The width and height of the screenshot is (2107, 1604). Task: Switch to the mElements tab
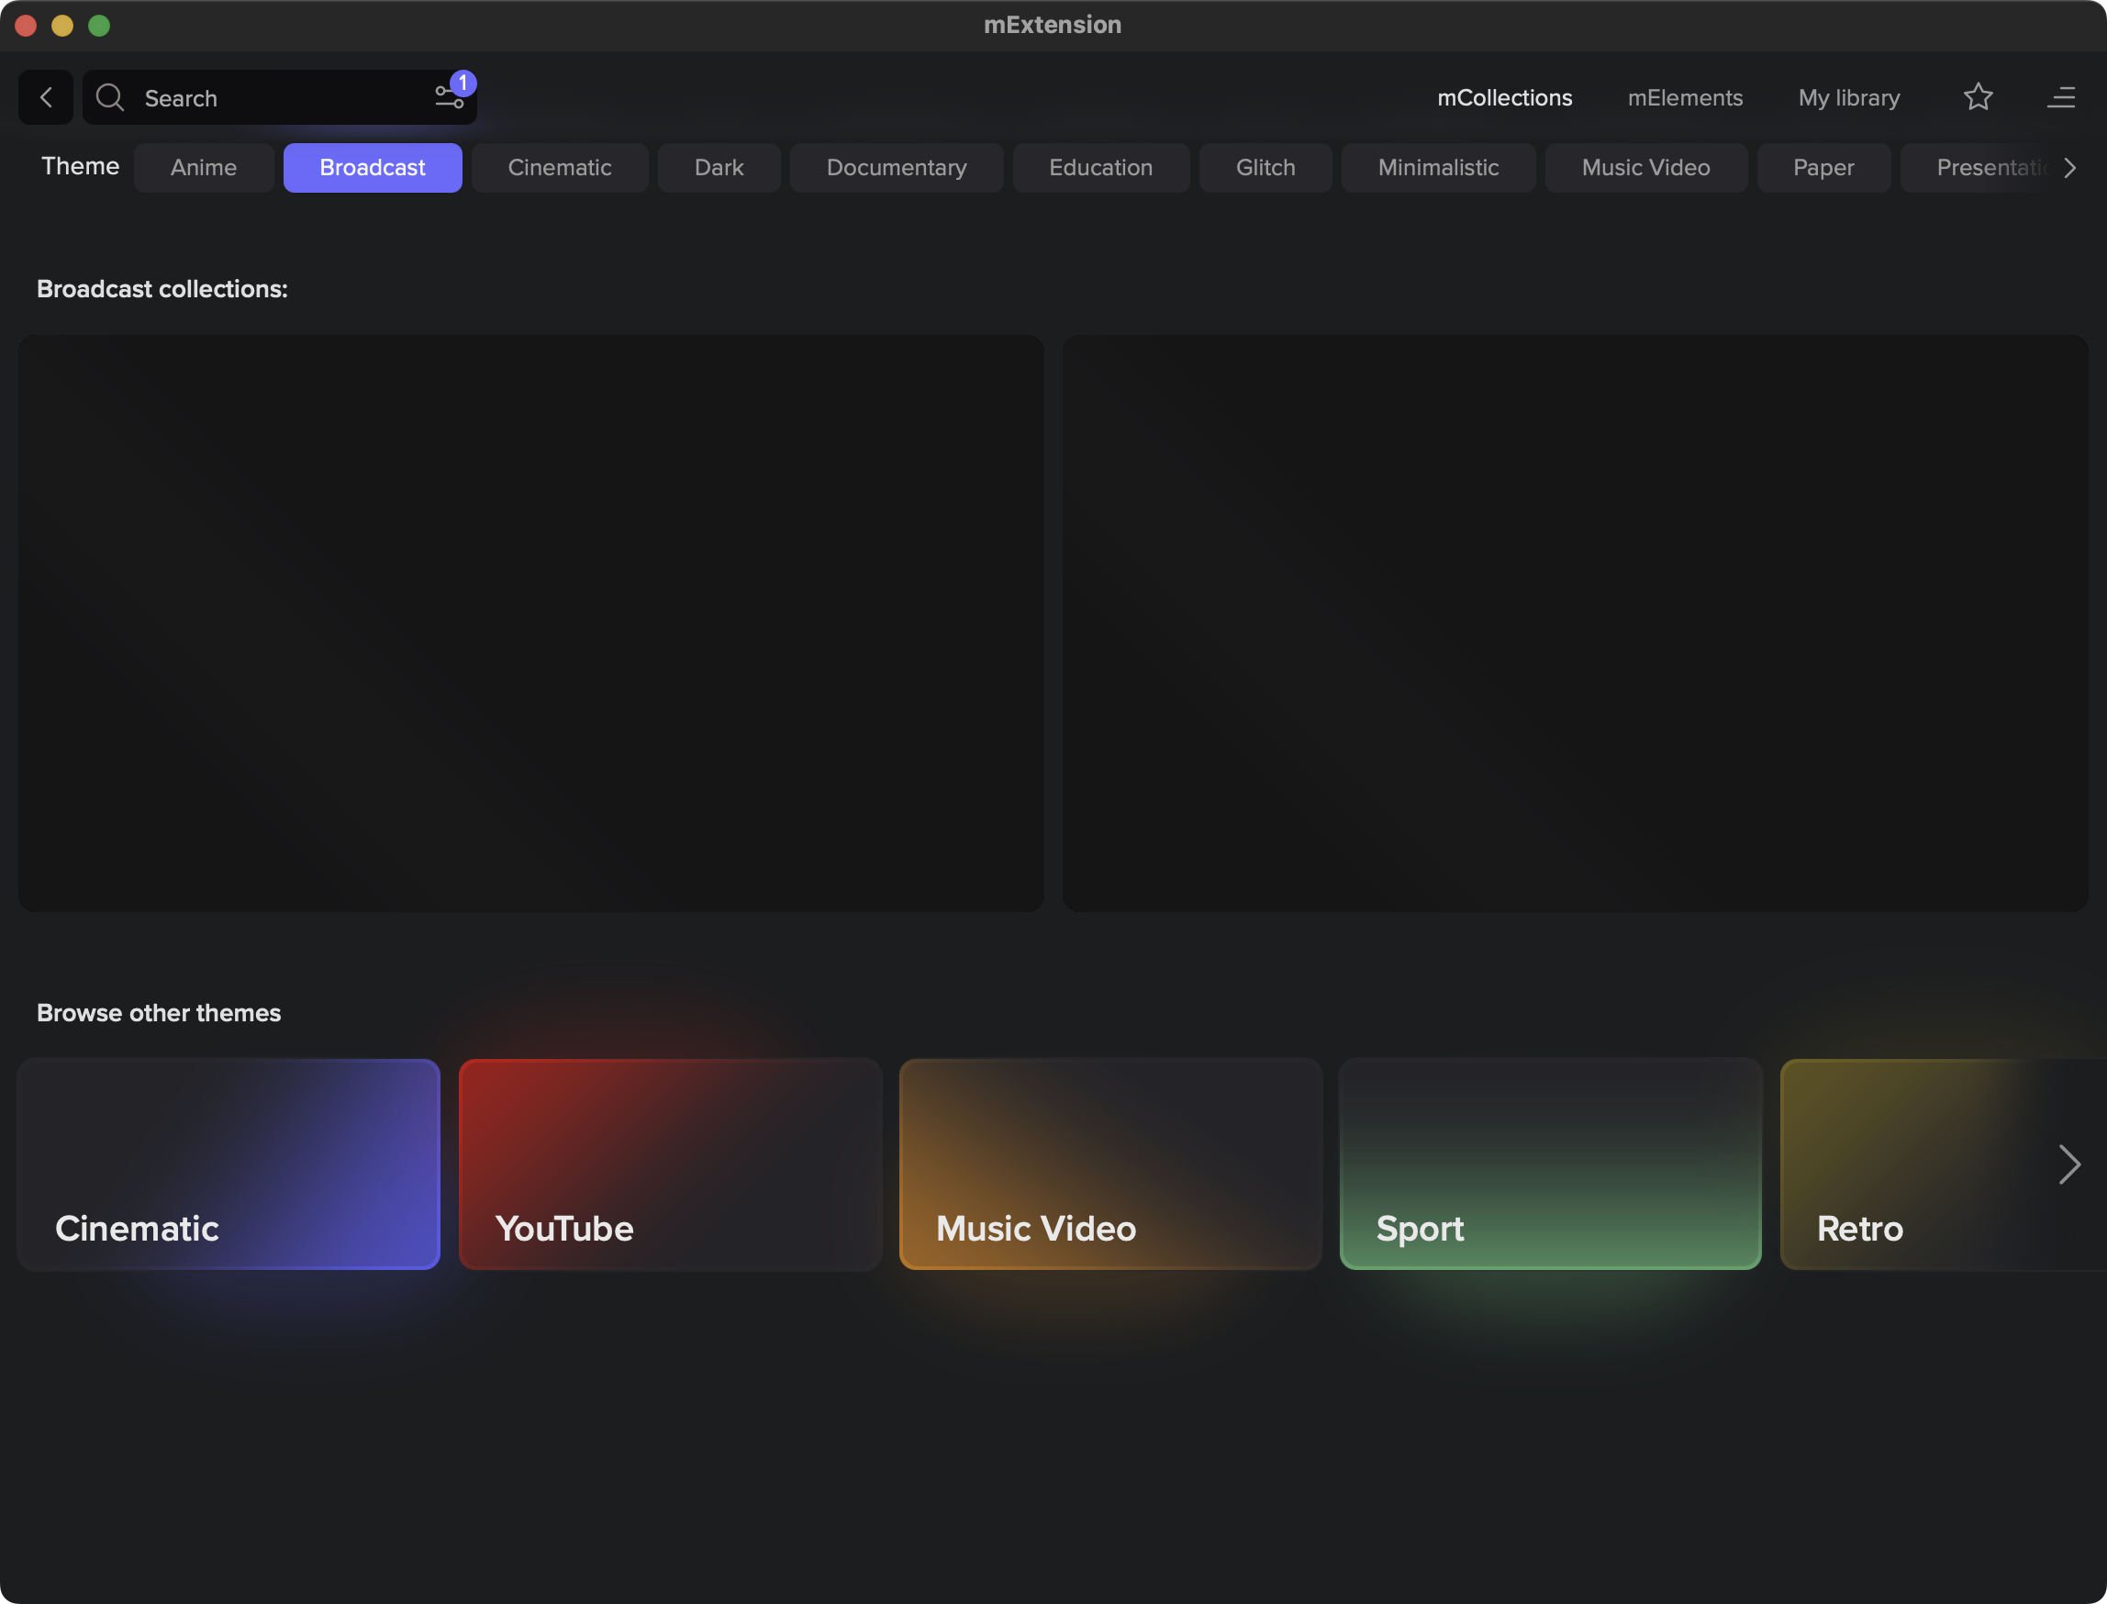(x=1684, y=97)
